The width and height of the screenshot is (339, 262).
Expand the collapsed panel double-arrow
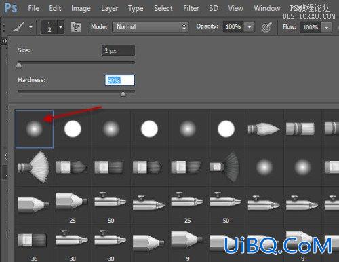point(5,41)
